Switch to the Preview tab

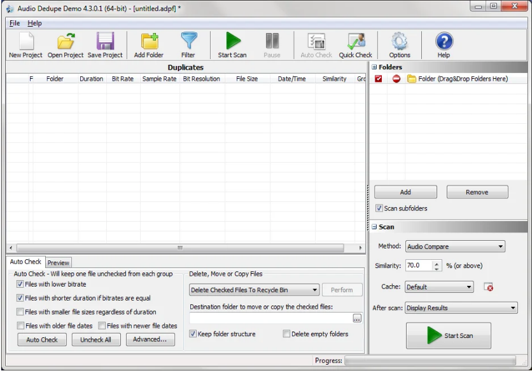pos(59,262)
